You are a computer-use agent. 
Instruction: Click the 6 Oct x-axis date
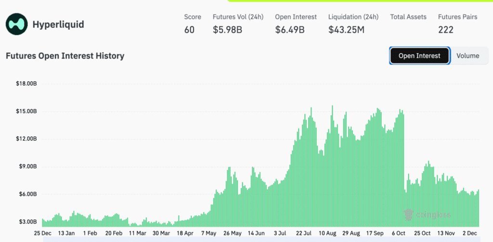399,233
